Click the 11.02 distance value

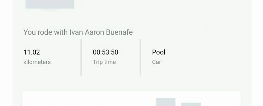pyautogui.click(x=32, y=52)
